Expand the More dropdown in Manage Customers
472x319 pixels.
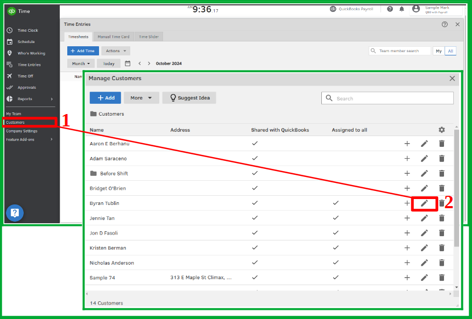click(x=141, y=97)
